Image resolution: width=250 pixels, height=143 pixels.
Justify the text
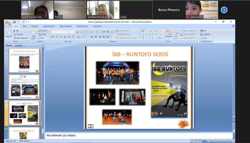tap(104, 37)
